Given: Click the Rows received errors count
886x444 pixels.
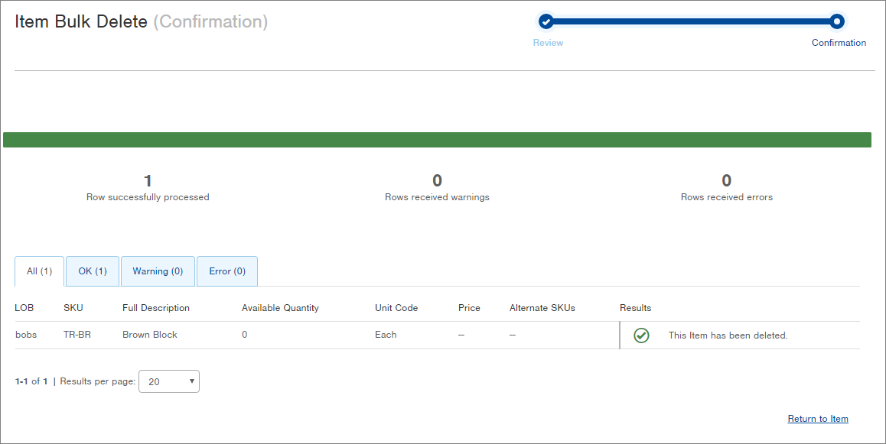Looking at the screenshot, I should pyautogui.click(x=726, y=181).
